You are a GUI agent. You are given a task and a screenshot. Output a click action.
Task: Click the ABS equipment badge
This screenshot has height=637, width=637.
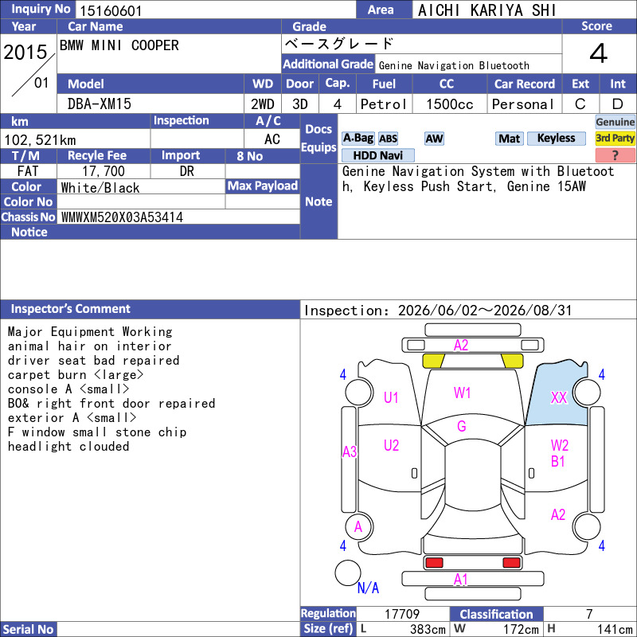(388, 139)
